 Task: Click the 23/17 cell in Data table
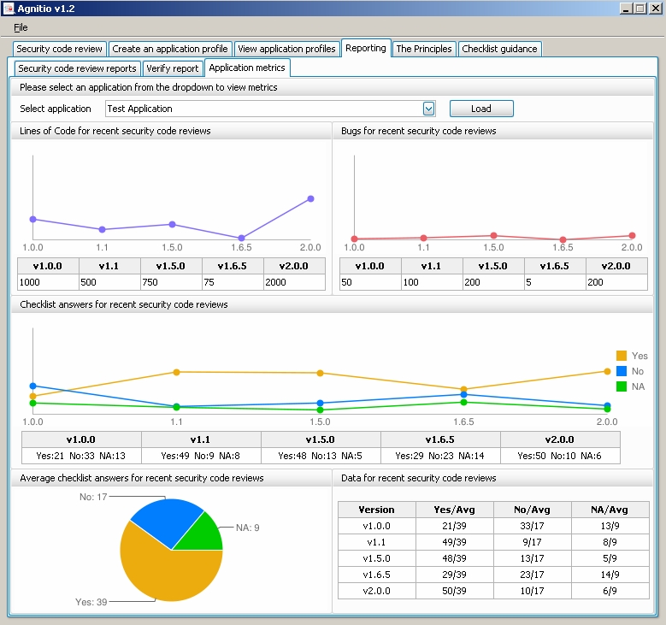click(x=533, y=575)
